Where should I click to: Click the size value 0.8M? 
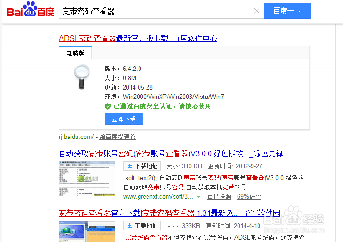click(x=130, y=78)
